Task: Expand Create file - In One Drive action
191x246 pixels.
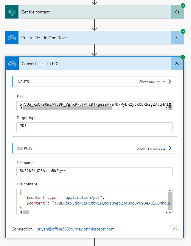Action: point(94,38)
